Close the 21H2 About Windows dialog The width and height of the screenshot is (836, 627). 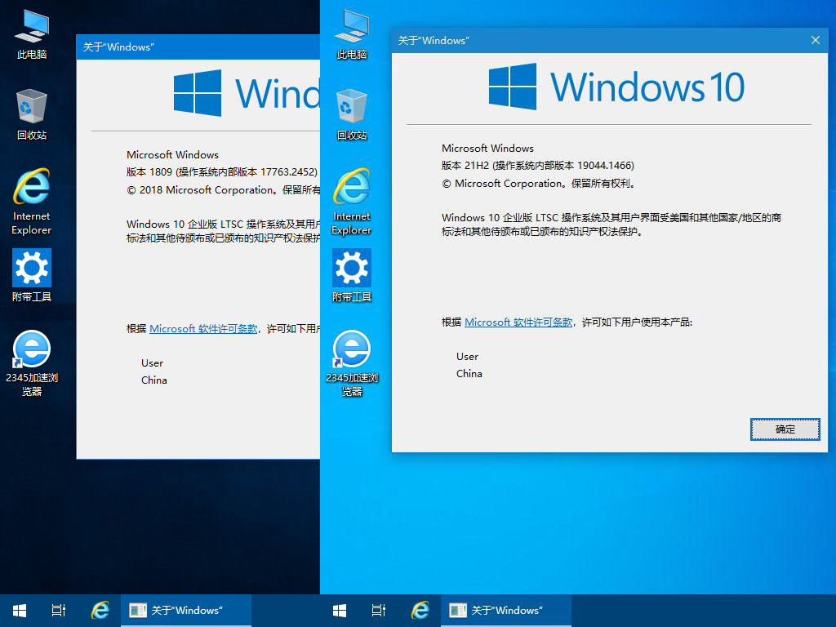pyautogui.click(x=816, y=41)
